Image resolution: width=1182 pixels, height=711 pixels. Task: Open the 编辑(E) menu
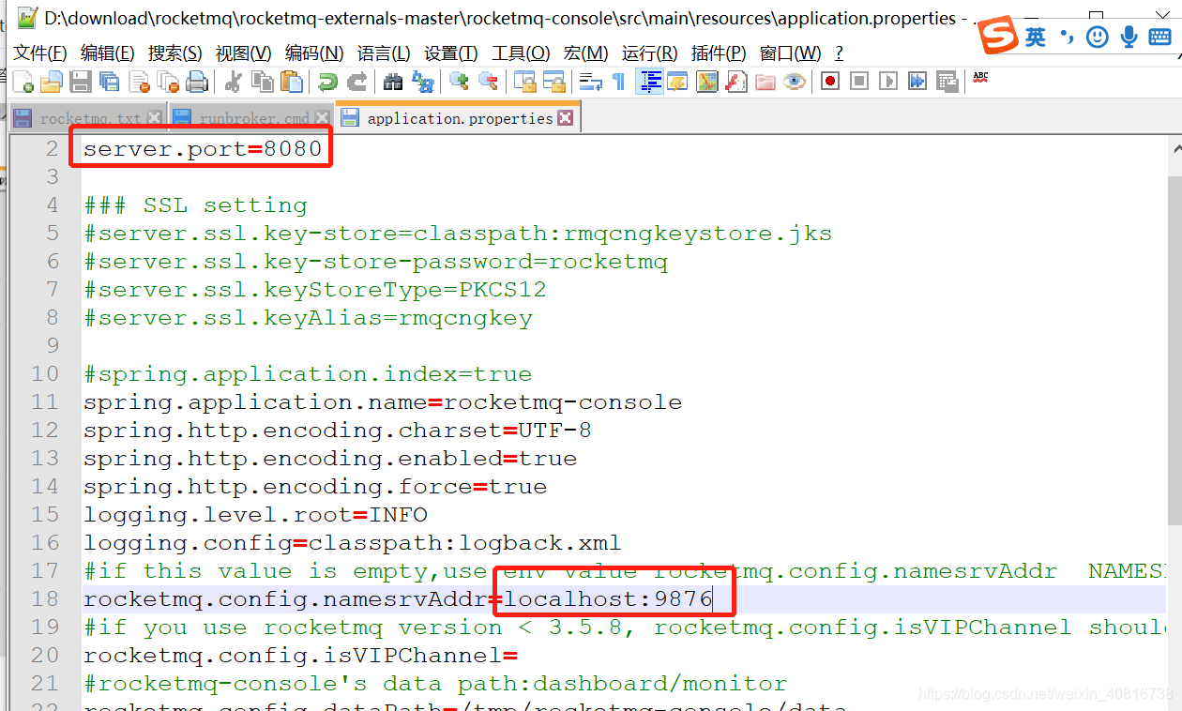click(x=108, y=53)
